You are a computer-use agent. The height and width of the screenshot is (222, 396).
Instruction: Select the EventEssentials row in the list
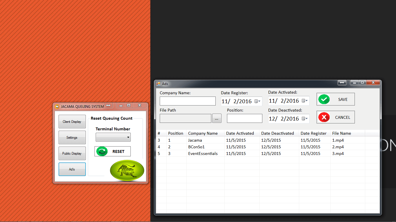[203, 154]
